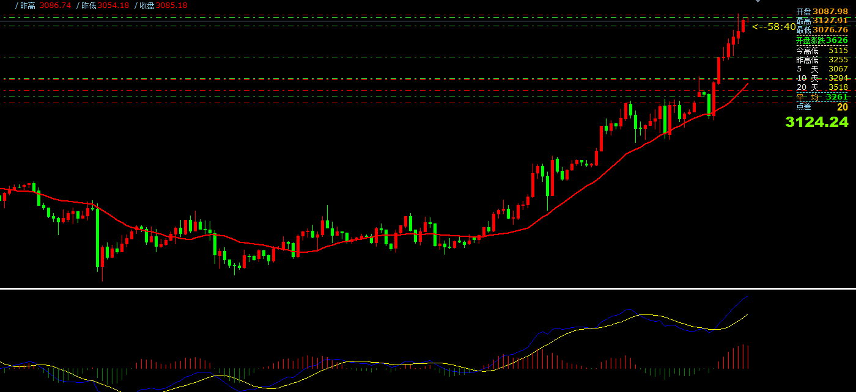Select the 10 天 3204 row

click(x=822, y=78)
